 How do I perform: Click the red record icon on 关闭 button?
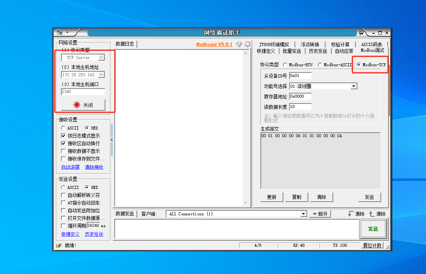click(77, 105)
